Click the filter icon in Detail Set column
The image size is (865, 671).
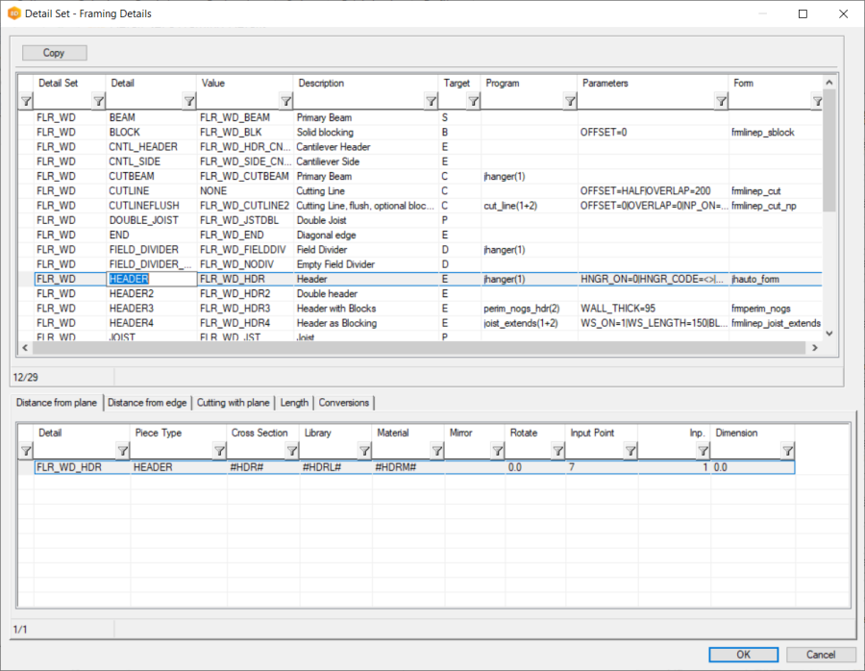click(99, 101)
